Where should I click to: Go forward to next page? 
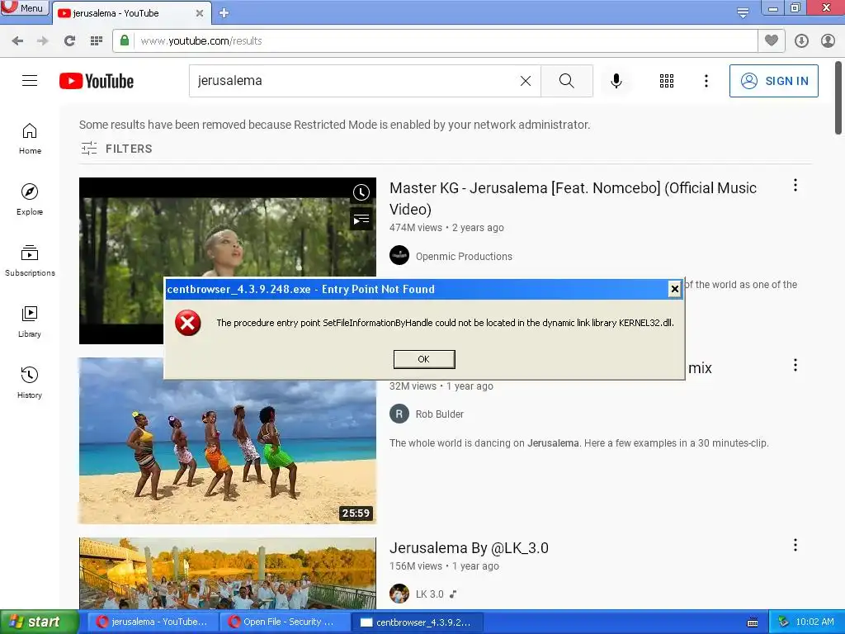tap(43, 41)
